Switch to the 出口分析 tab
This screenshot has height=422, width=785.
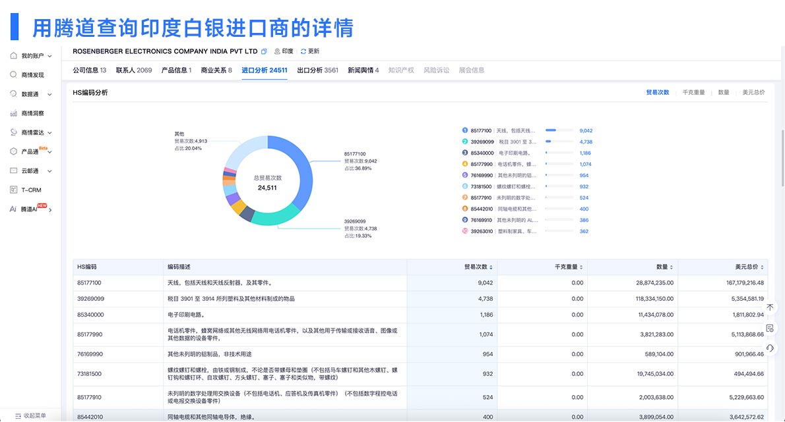pyautogui.click(x=310, y=70)
